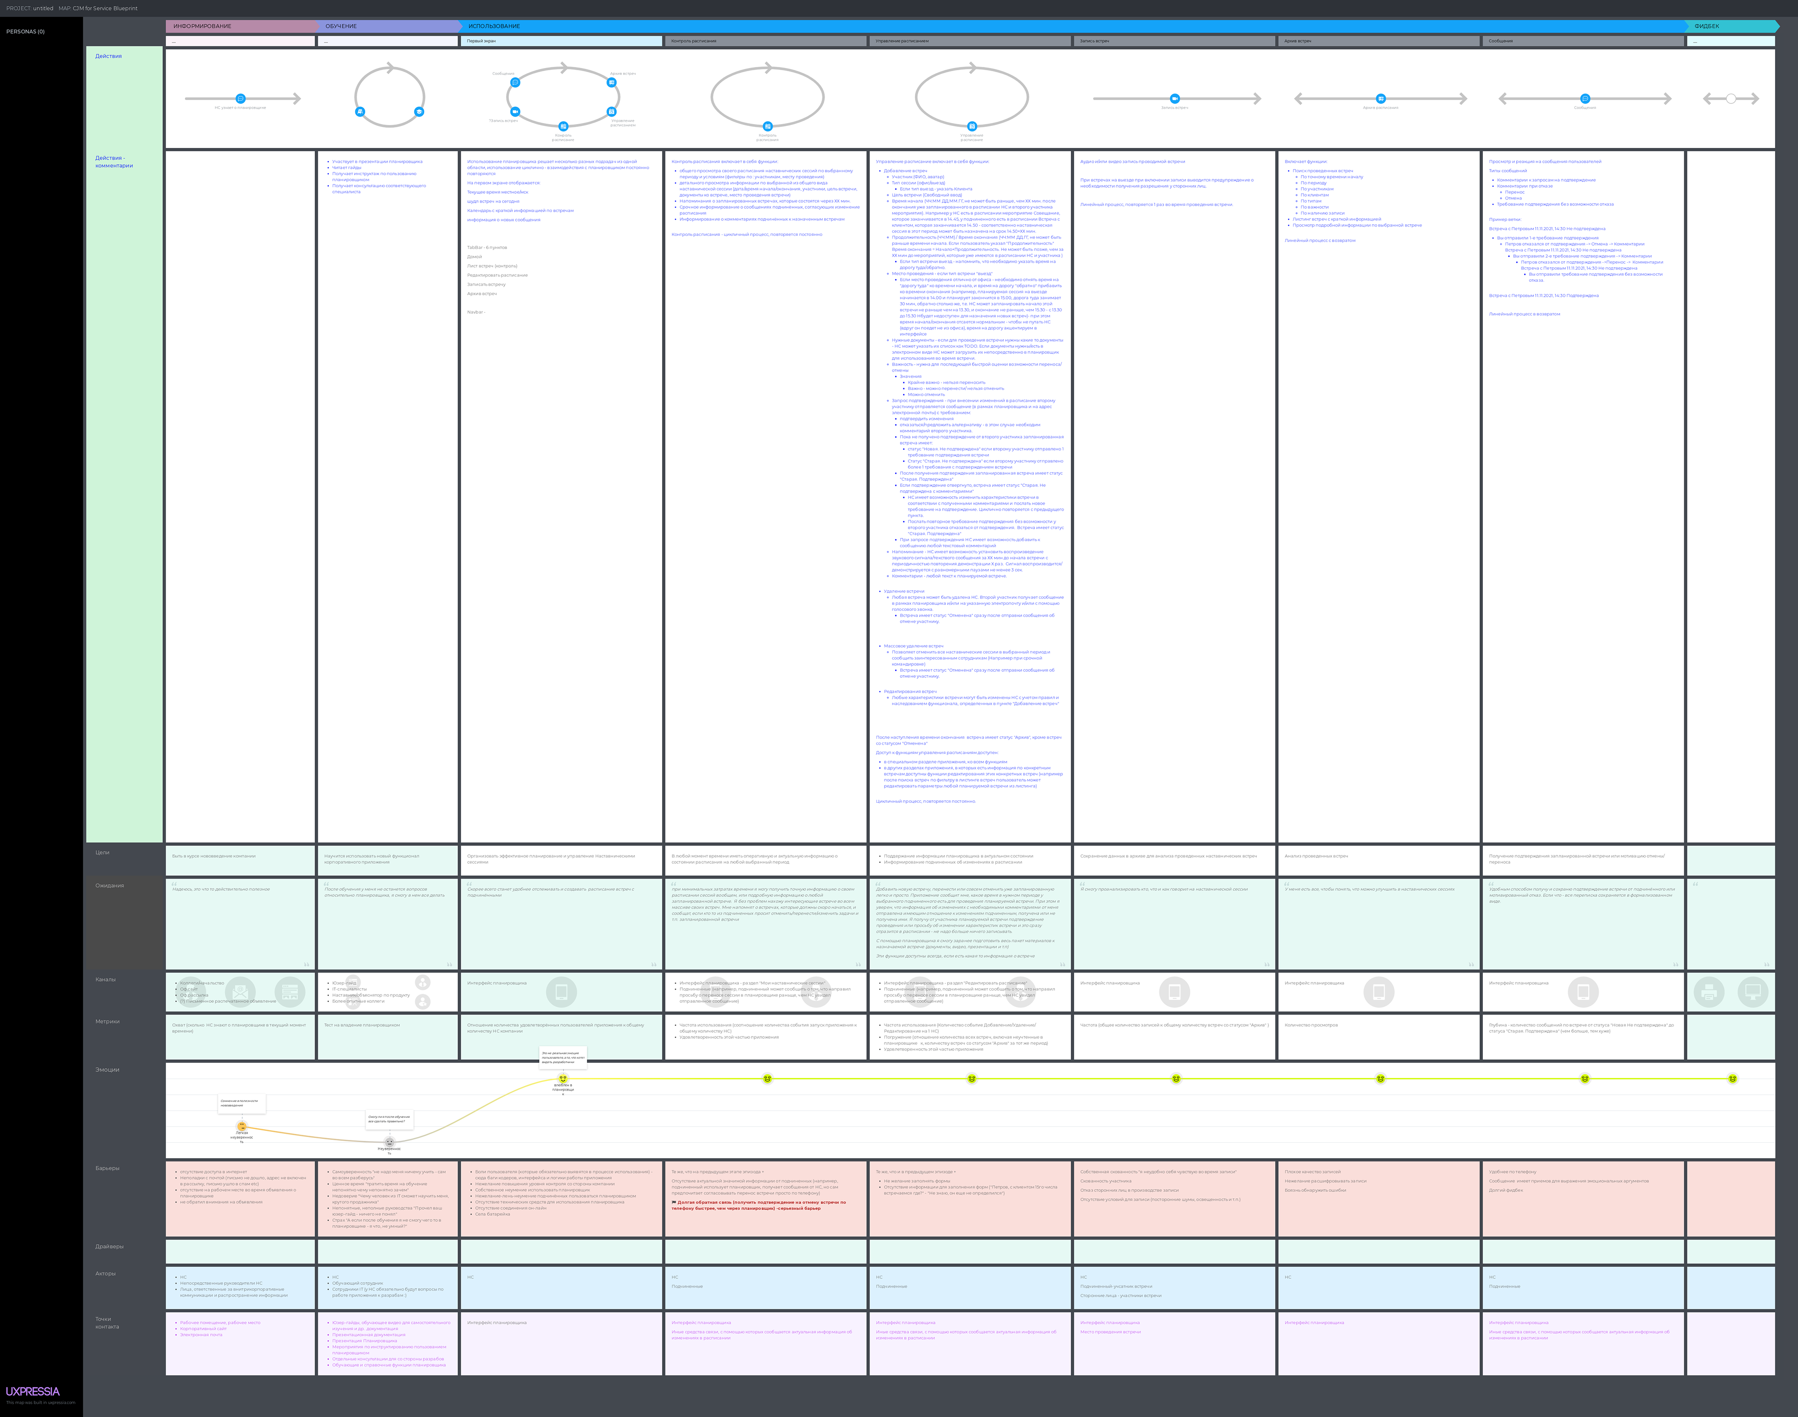Select the ОБУЧЕНИЕ stage header
The width and height of the screenshot is (1798, 1417).
point(389,27)
